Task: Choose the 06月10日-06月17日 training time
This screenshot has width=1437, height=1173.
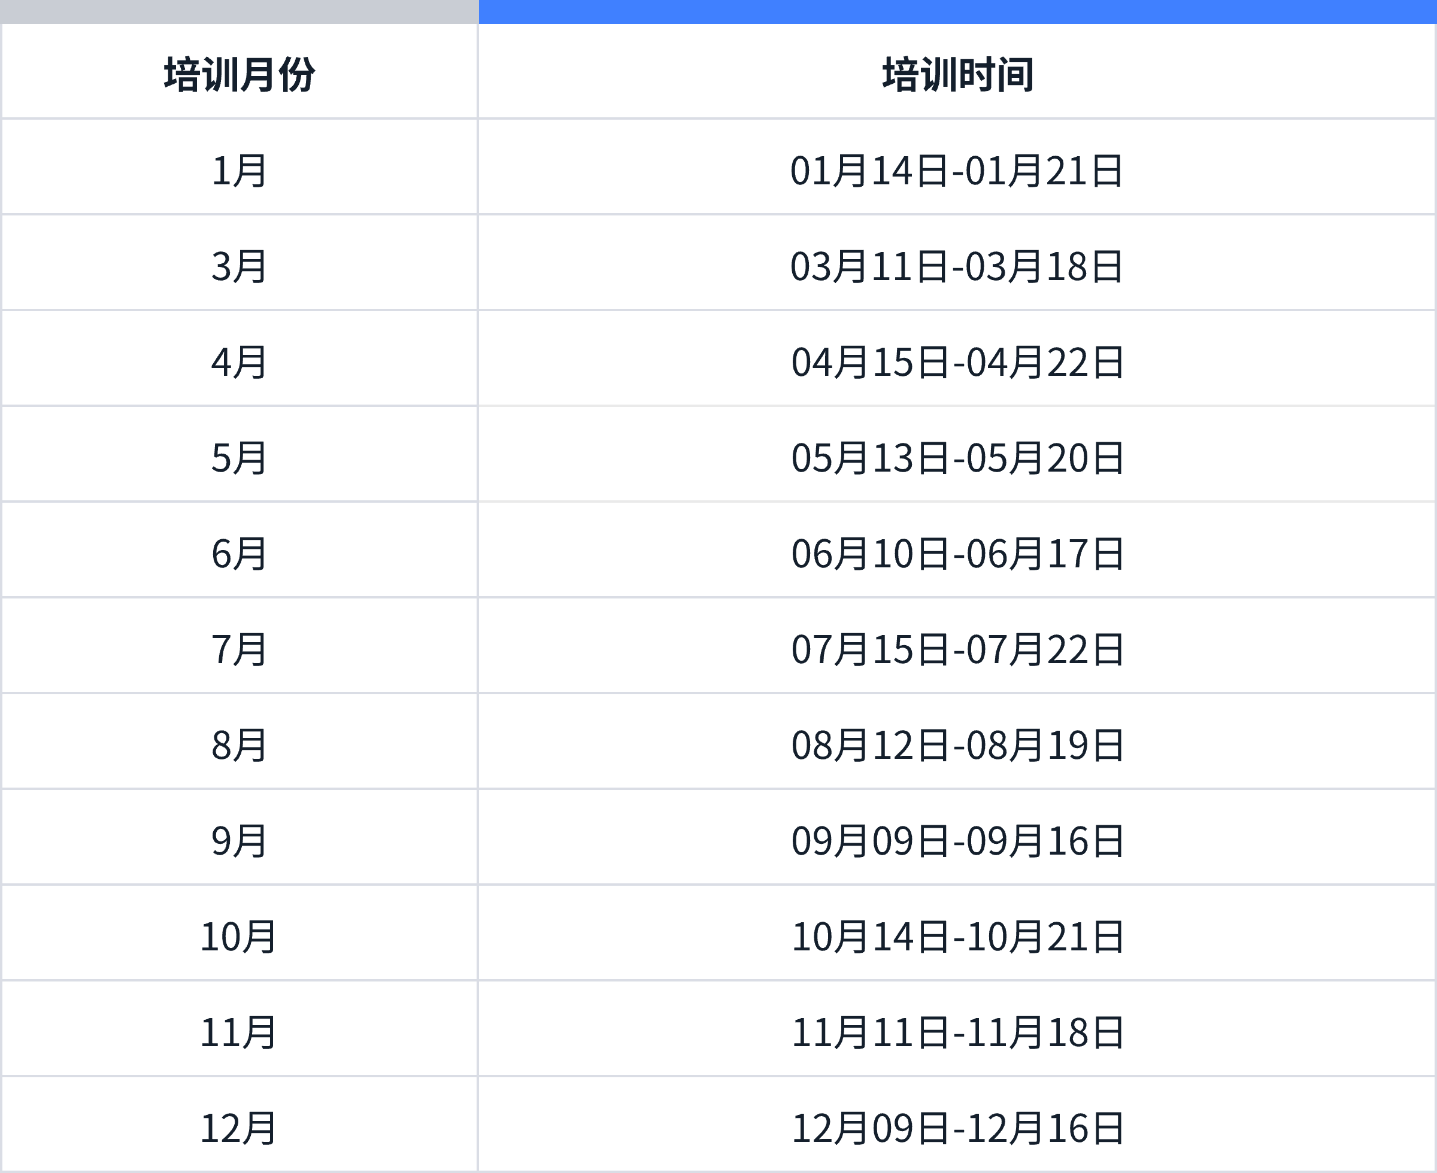Action: [957, 554]
